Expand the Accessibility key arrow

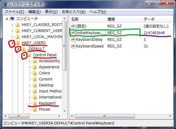coord(30,61)
